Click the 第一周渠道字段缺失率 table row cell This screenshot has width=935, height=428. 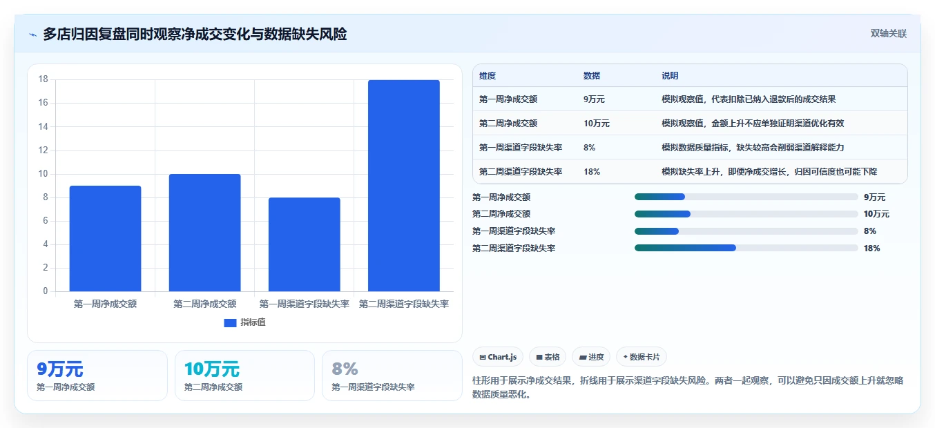pyautogui.click(x=521, y=148)
